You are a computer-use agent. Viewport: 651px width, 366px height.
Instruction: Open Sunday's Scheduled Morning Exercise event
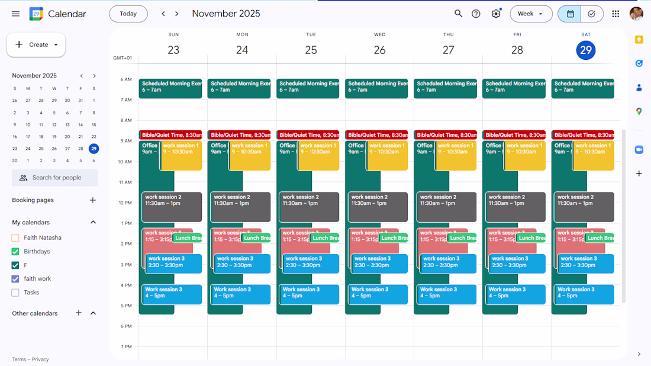tap(170, 88)
